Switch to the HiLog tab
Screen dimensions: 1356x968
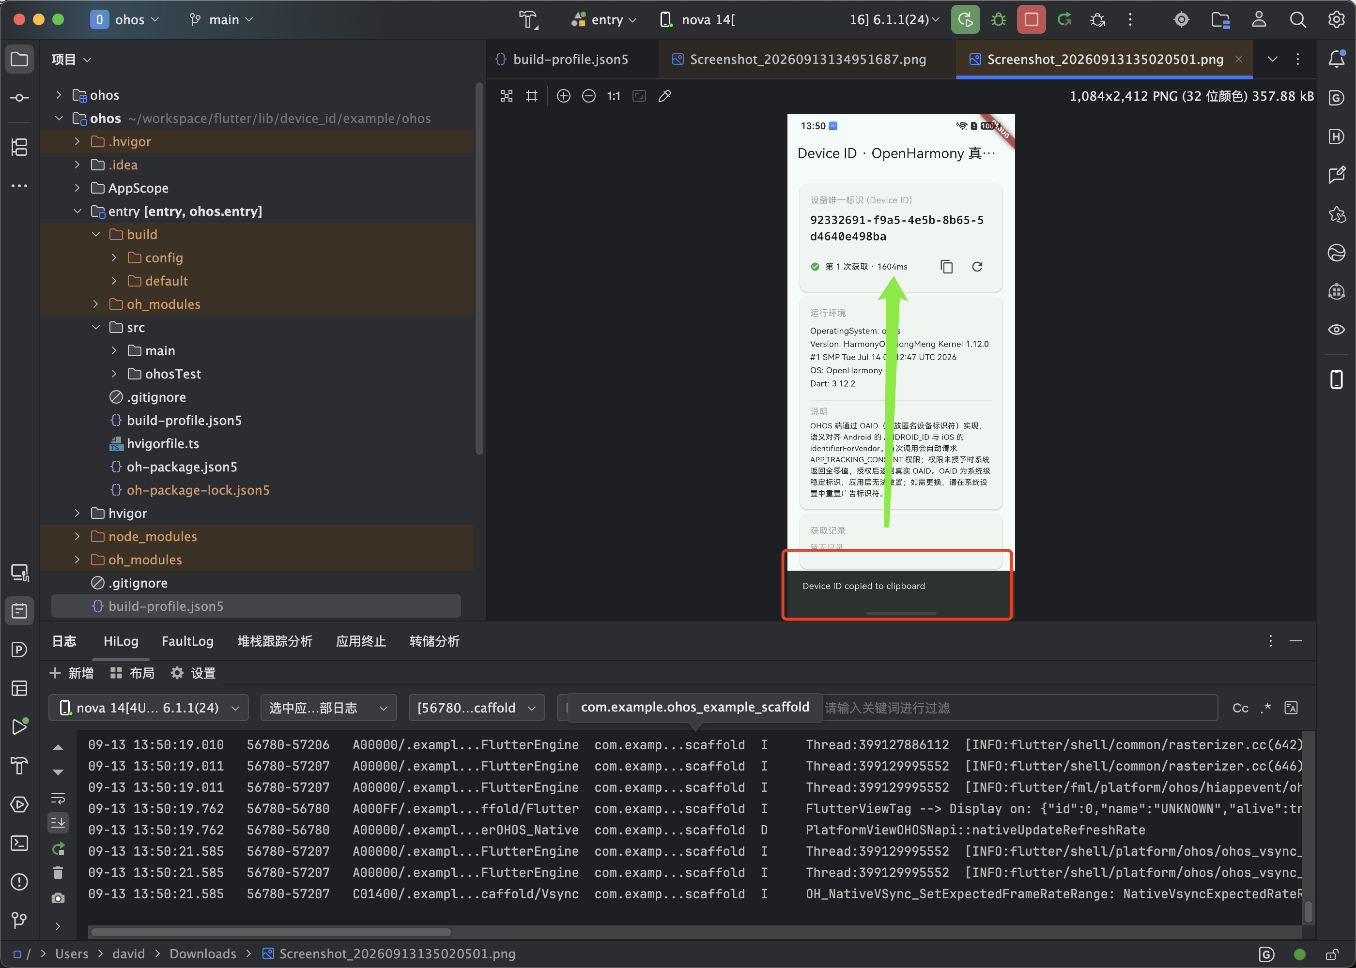pos(121,641)
